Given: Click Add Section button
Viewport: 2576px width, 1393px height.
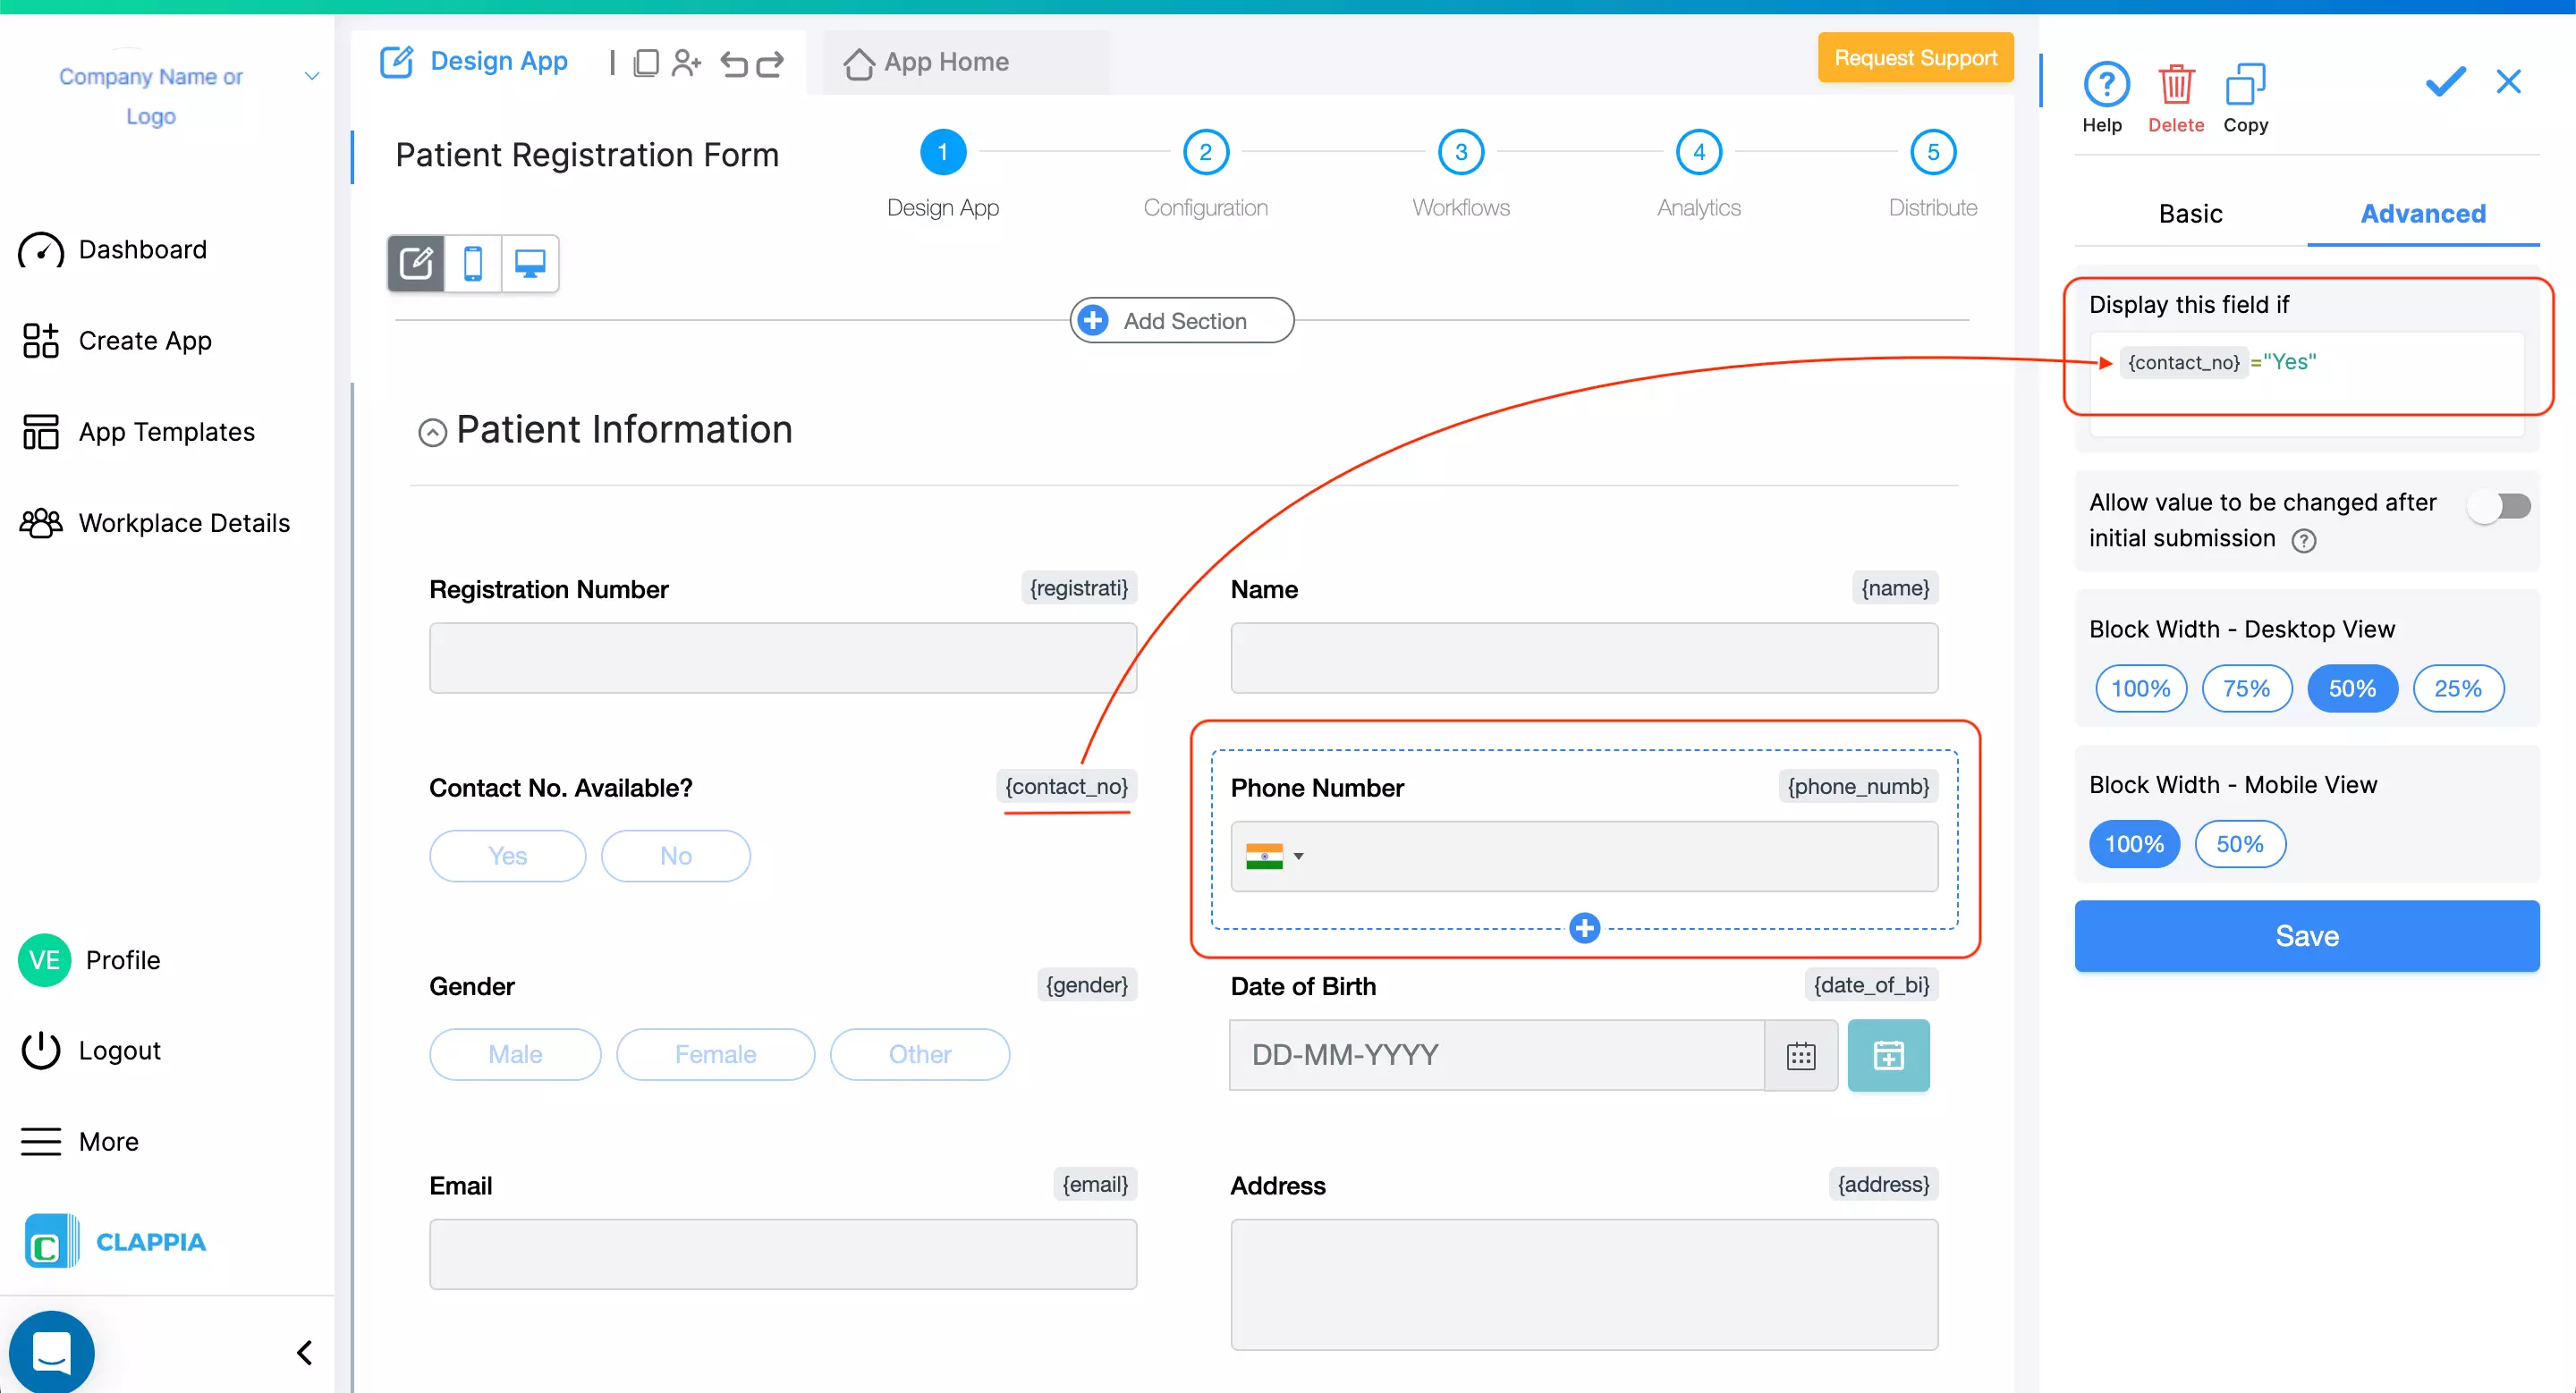Looking at the screenshot, I should coord(1182,321).
